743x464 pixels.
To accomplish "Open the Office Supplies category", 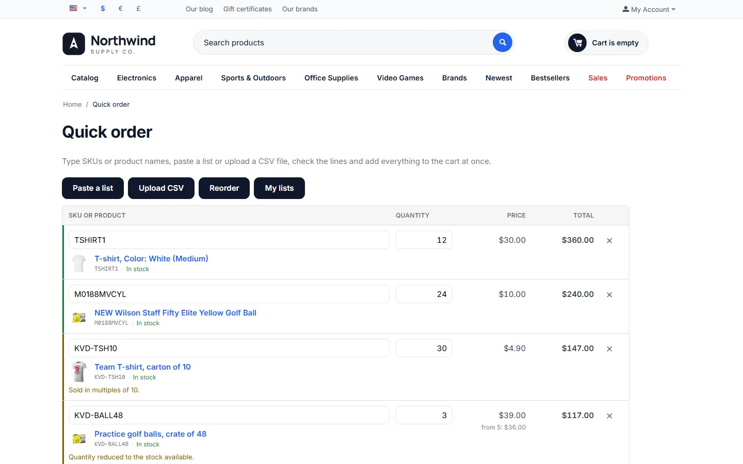I will click(331, 78).
